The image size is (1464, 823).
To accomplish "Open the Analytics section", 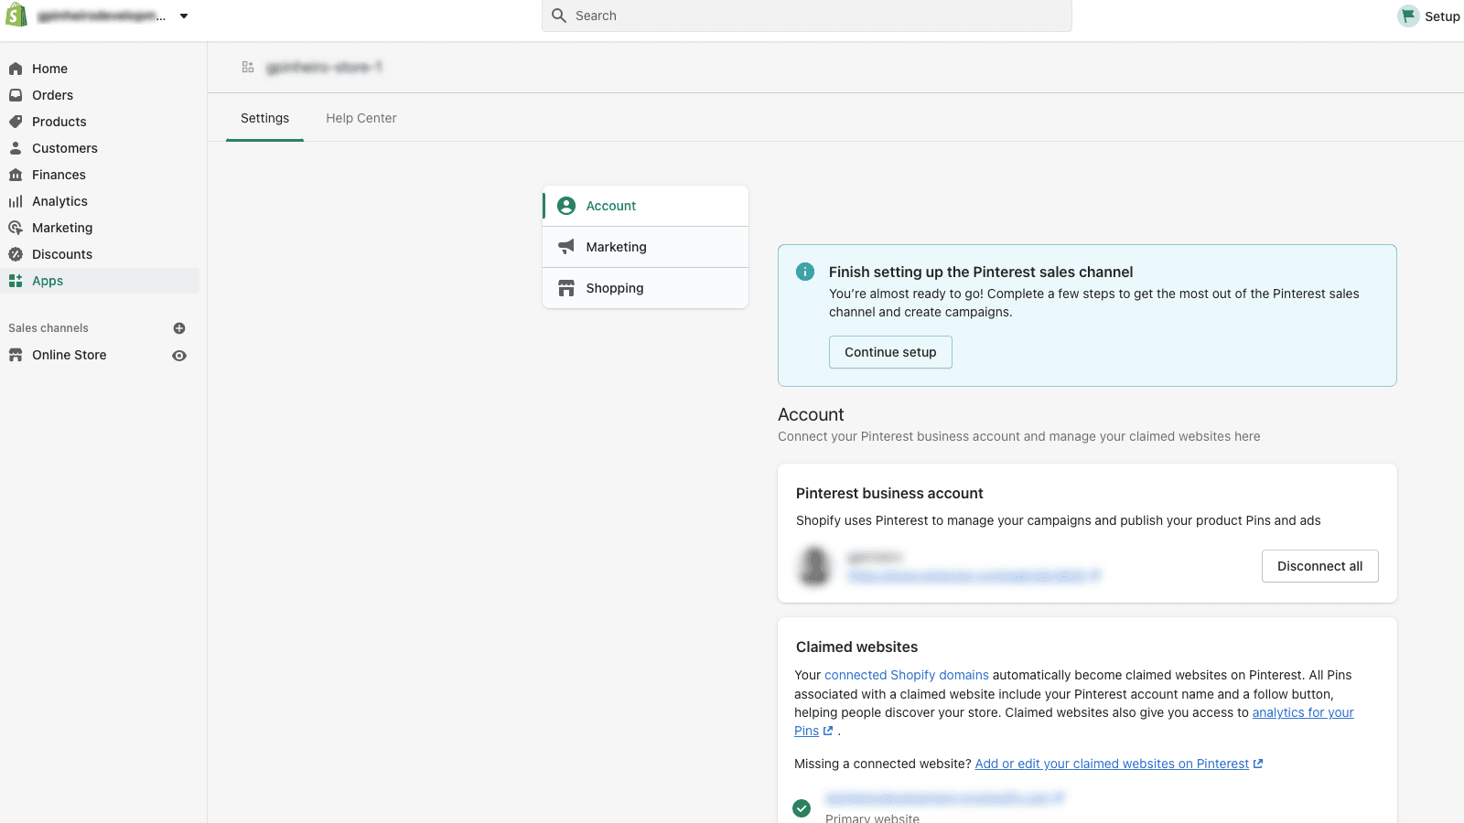I will (x=59, y=201).
